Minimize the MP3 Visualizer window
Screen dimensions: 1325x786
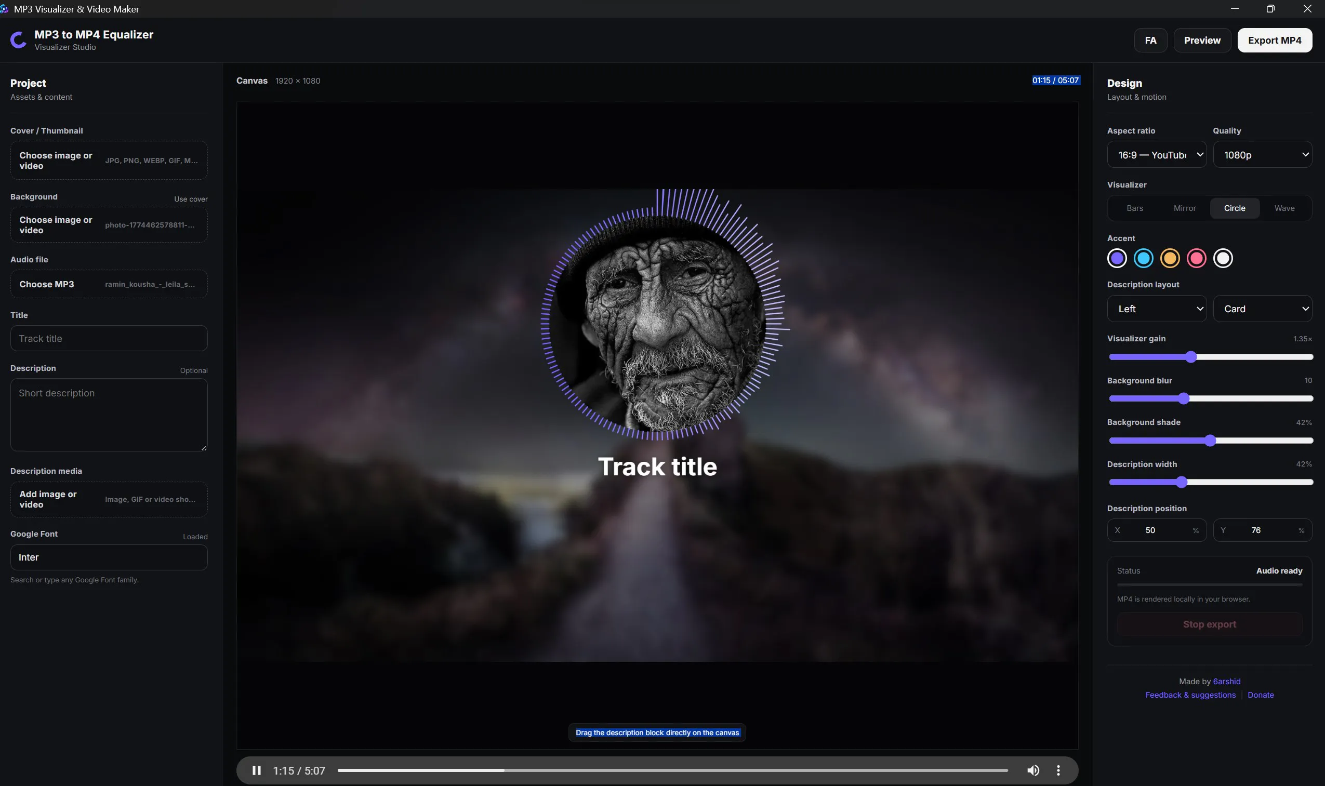(x=1235, y=8)
